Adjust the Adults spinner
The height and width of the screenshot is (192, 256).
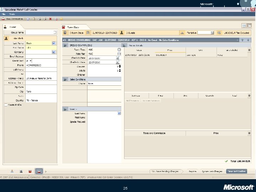click(x=120, y=70)
